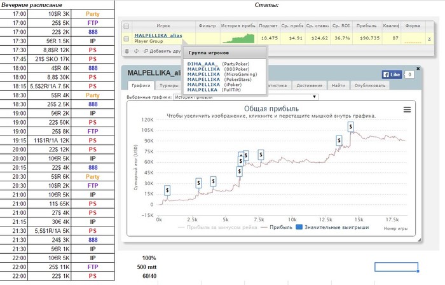Toggle Прибыль за минусом рейка legend
This screenshot has height=285, width=445.
point(217,227)
